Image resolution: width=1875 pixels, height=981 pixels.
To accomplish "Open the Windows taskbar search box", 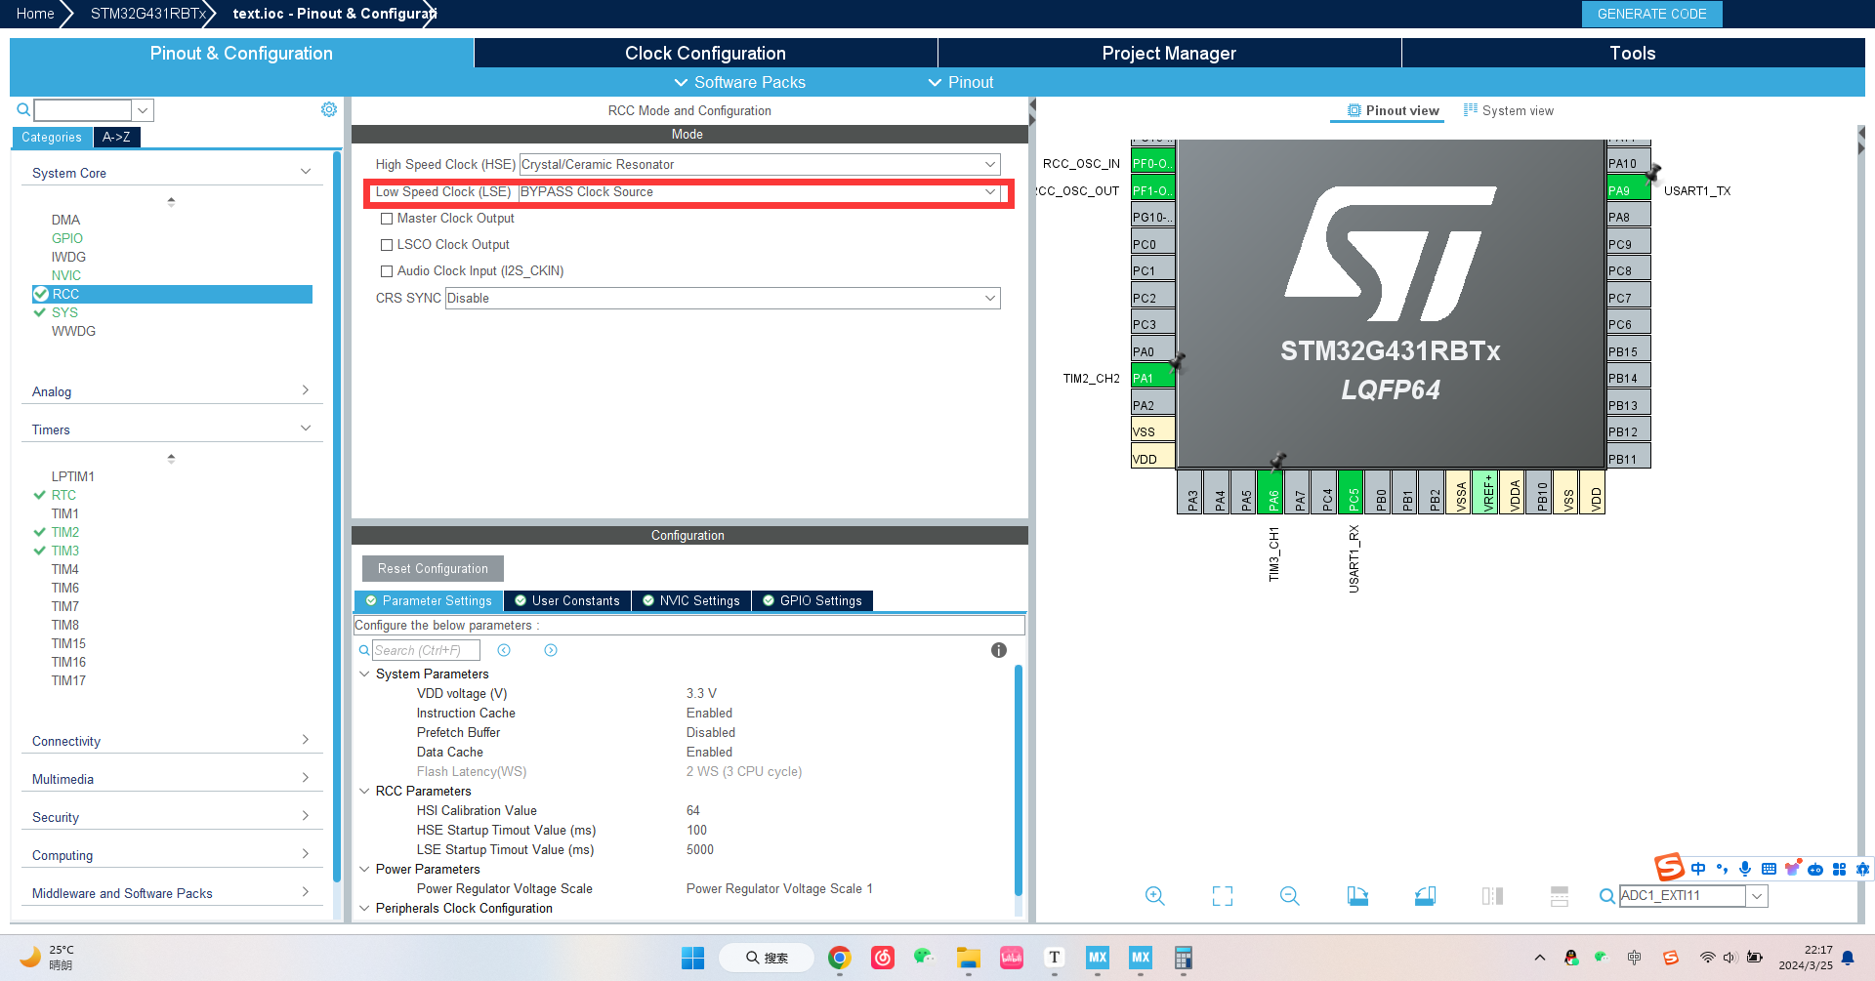I will click(767, 958).
